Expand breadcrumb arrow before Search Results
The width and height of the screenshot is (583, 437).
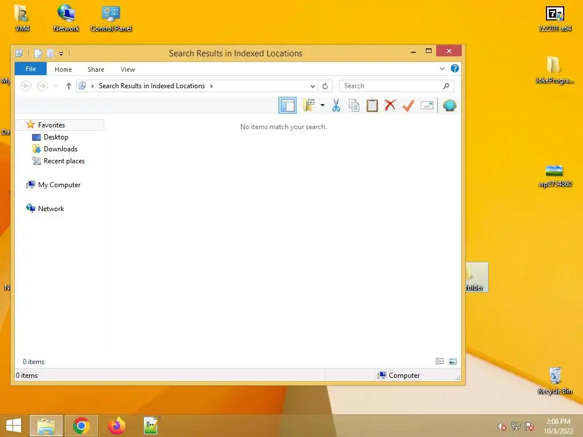(93, 86)
